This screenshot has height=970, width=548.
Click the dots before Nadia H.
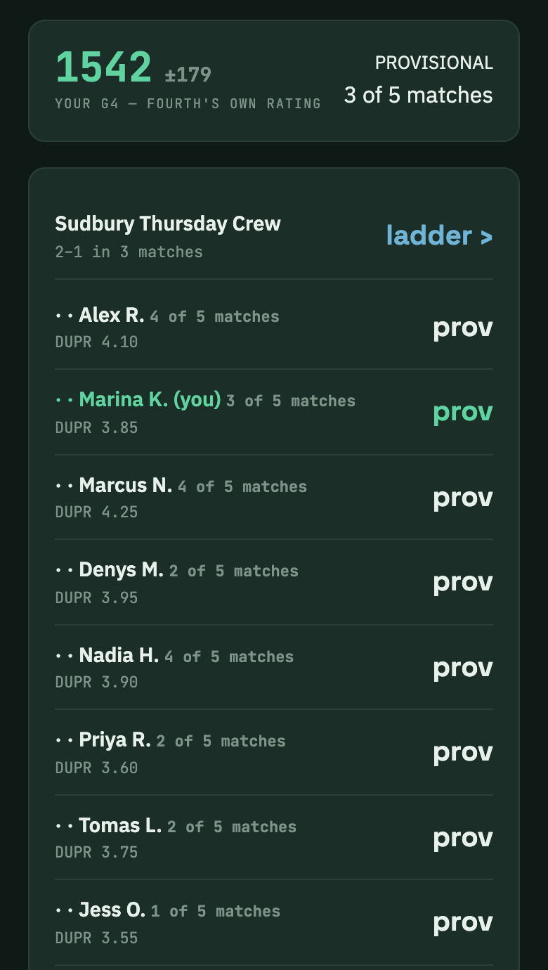[65, 657]
